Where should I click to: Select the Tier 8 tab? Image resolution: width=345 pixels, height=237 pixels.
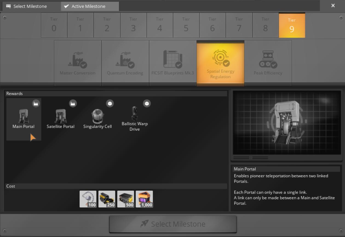[x=265, y=25]
